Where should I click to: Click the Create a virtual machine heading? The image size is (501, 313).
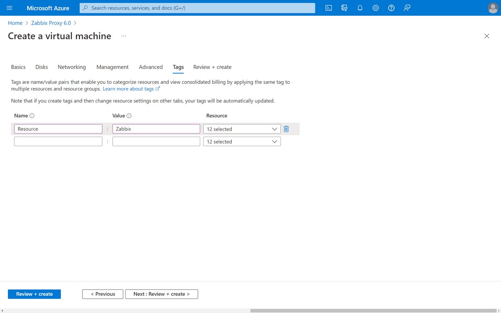[60, 36]
